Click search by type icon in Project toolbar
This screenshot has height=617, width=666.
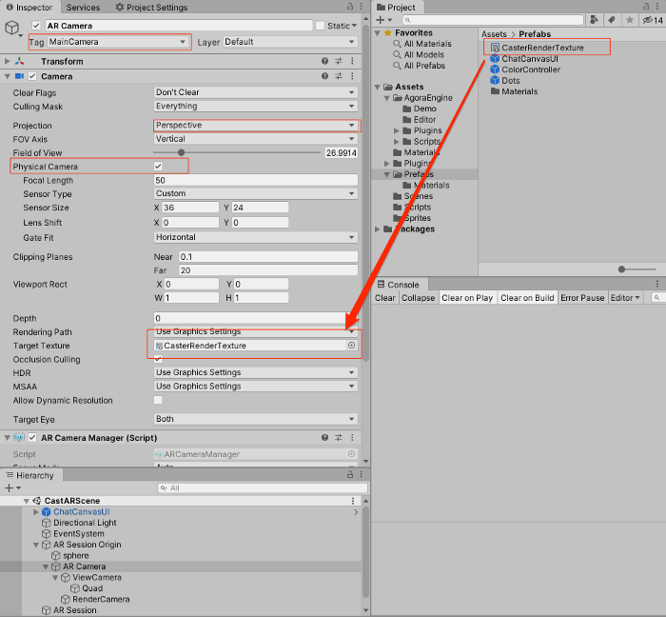coord(595,20)
